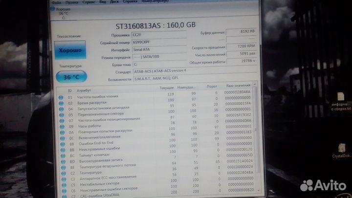Screen dimensions: 352x198
Task: Click status circle for Аппаратное ECC-восстановление
Action: coord(64,179)
